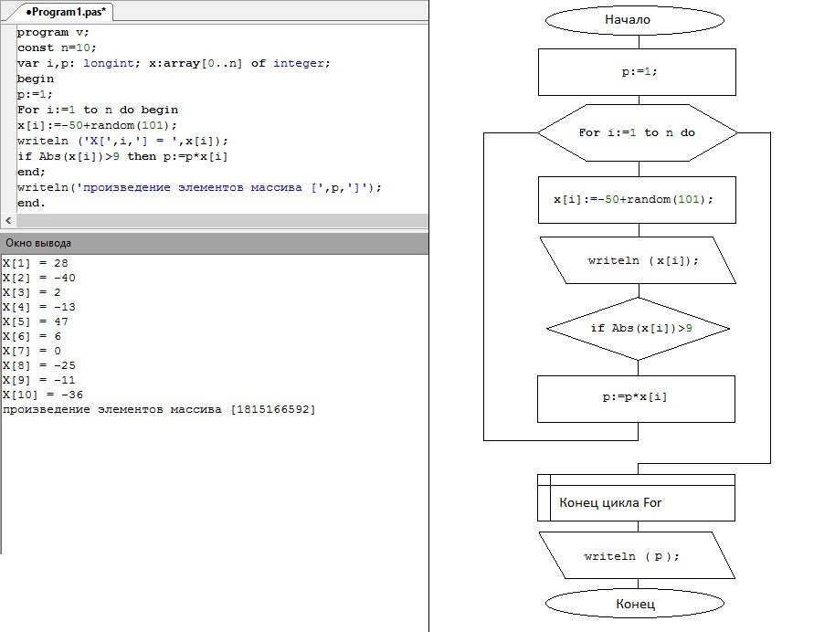Click the 'For i:=1 to n do begin' code line
This screenshot has height=632, width=835.
98,110
